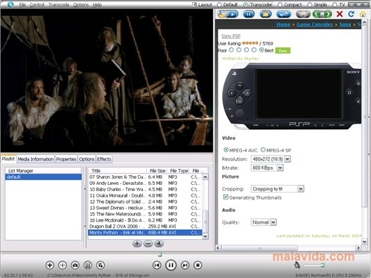Select the Simple layout radio button
The image size is (371, 278).
[309, 4]
